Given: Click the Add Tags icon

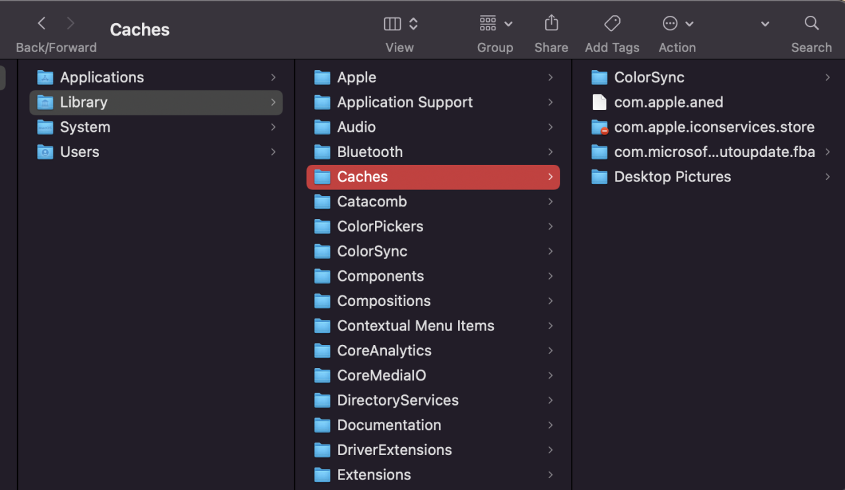Looking at the screenshot, I should [612, 24].
